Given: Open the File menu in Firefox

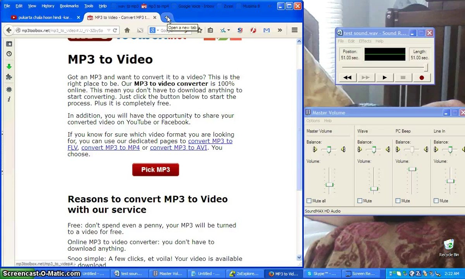Looking at the screenshot, I should 7,6.
